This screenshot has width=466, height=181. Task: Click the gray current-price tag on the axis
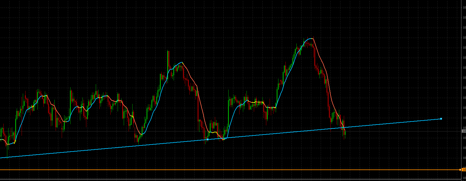click(x=464, y=131)
